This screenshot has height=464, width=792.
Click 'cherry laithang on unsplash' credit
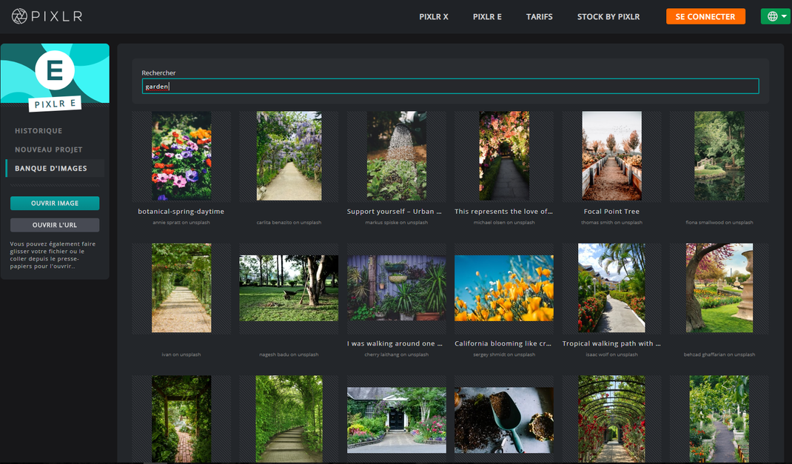(397, 355)
